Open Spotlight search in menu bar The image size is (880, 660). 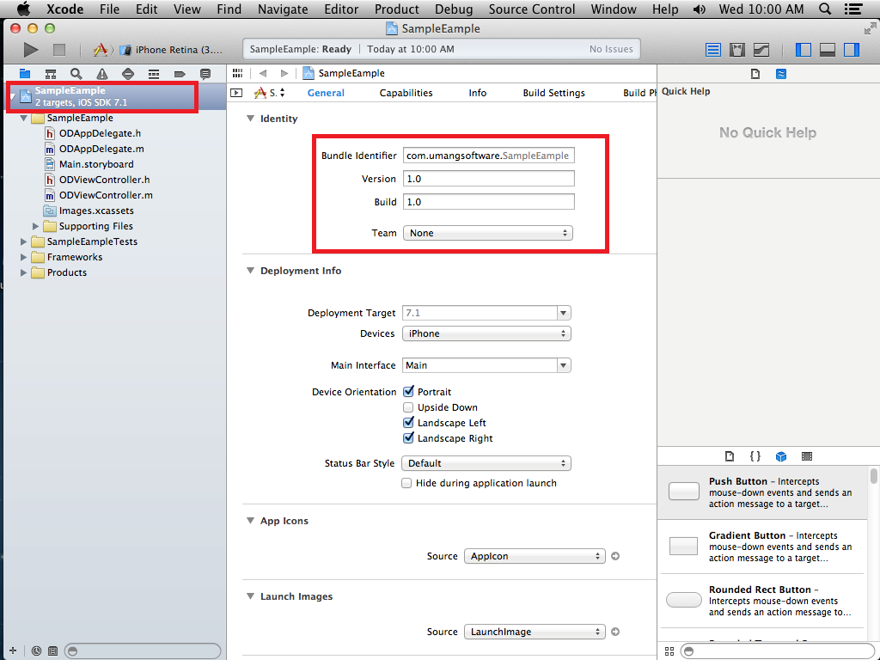[x=824, y=9]
